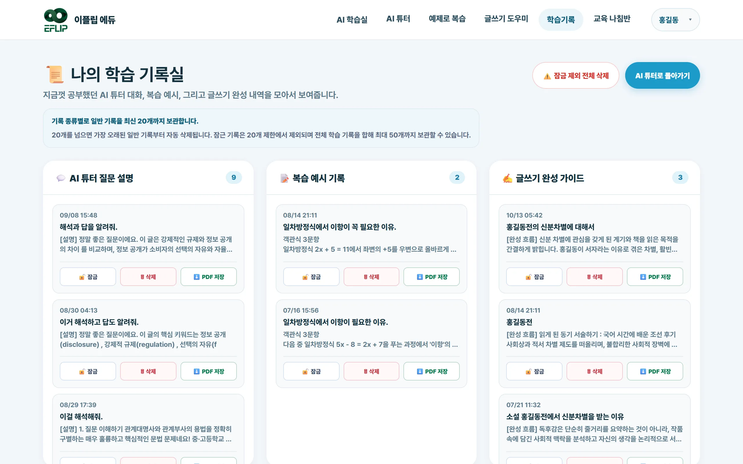The image size is (743, 464).
Task: Click the 글쓰기 완성 가이드 count badge 3
Action: click(x=680, y=177)
